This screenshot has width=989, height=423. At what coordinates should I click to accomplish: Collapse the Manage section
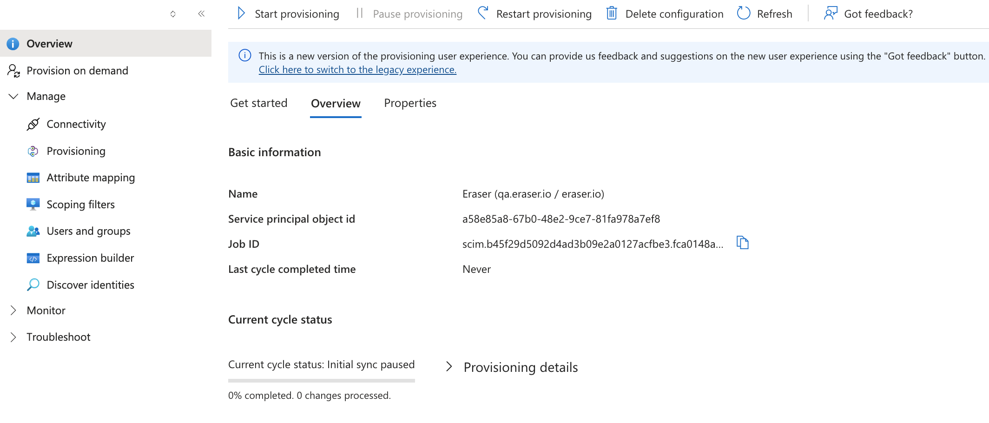(x=13, y=96)
